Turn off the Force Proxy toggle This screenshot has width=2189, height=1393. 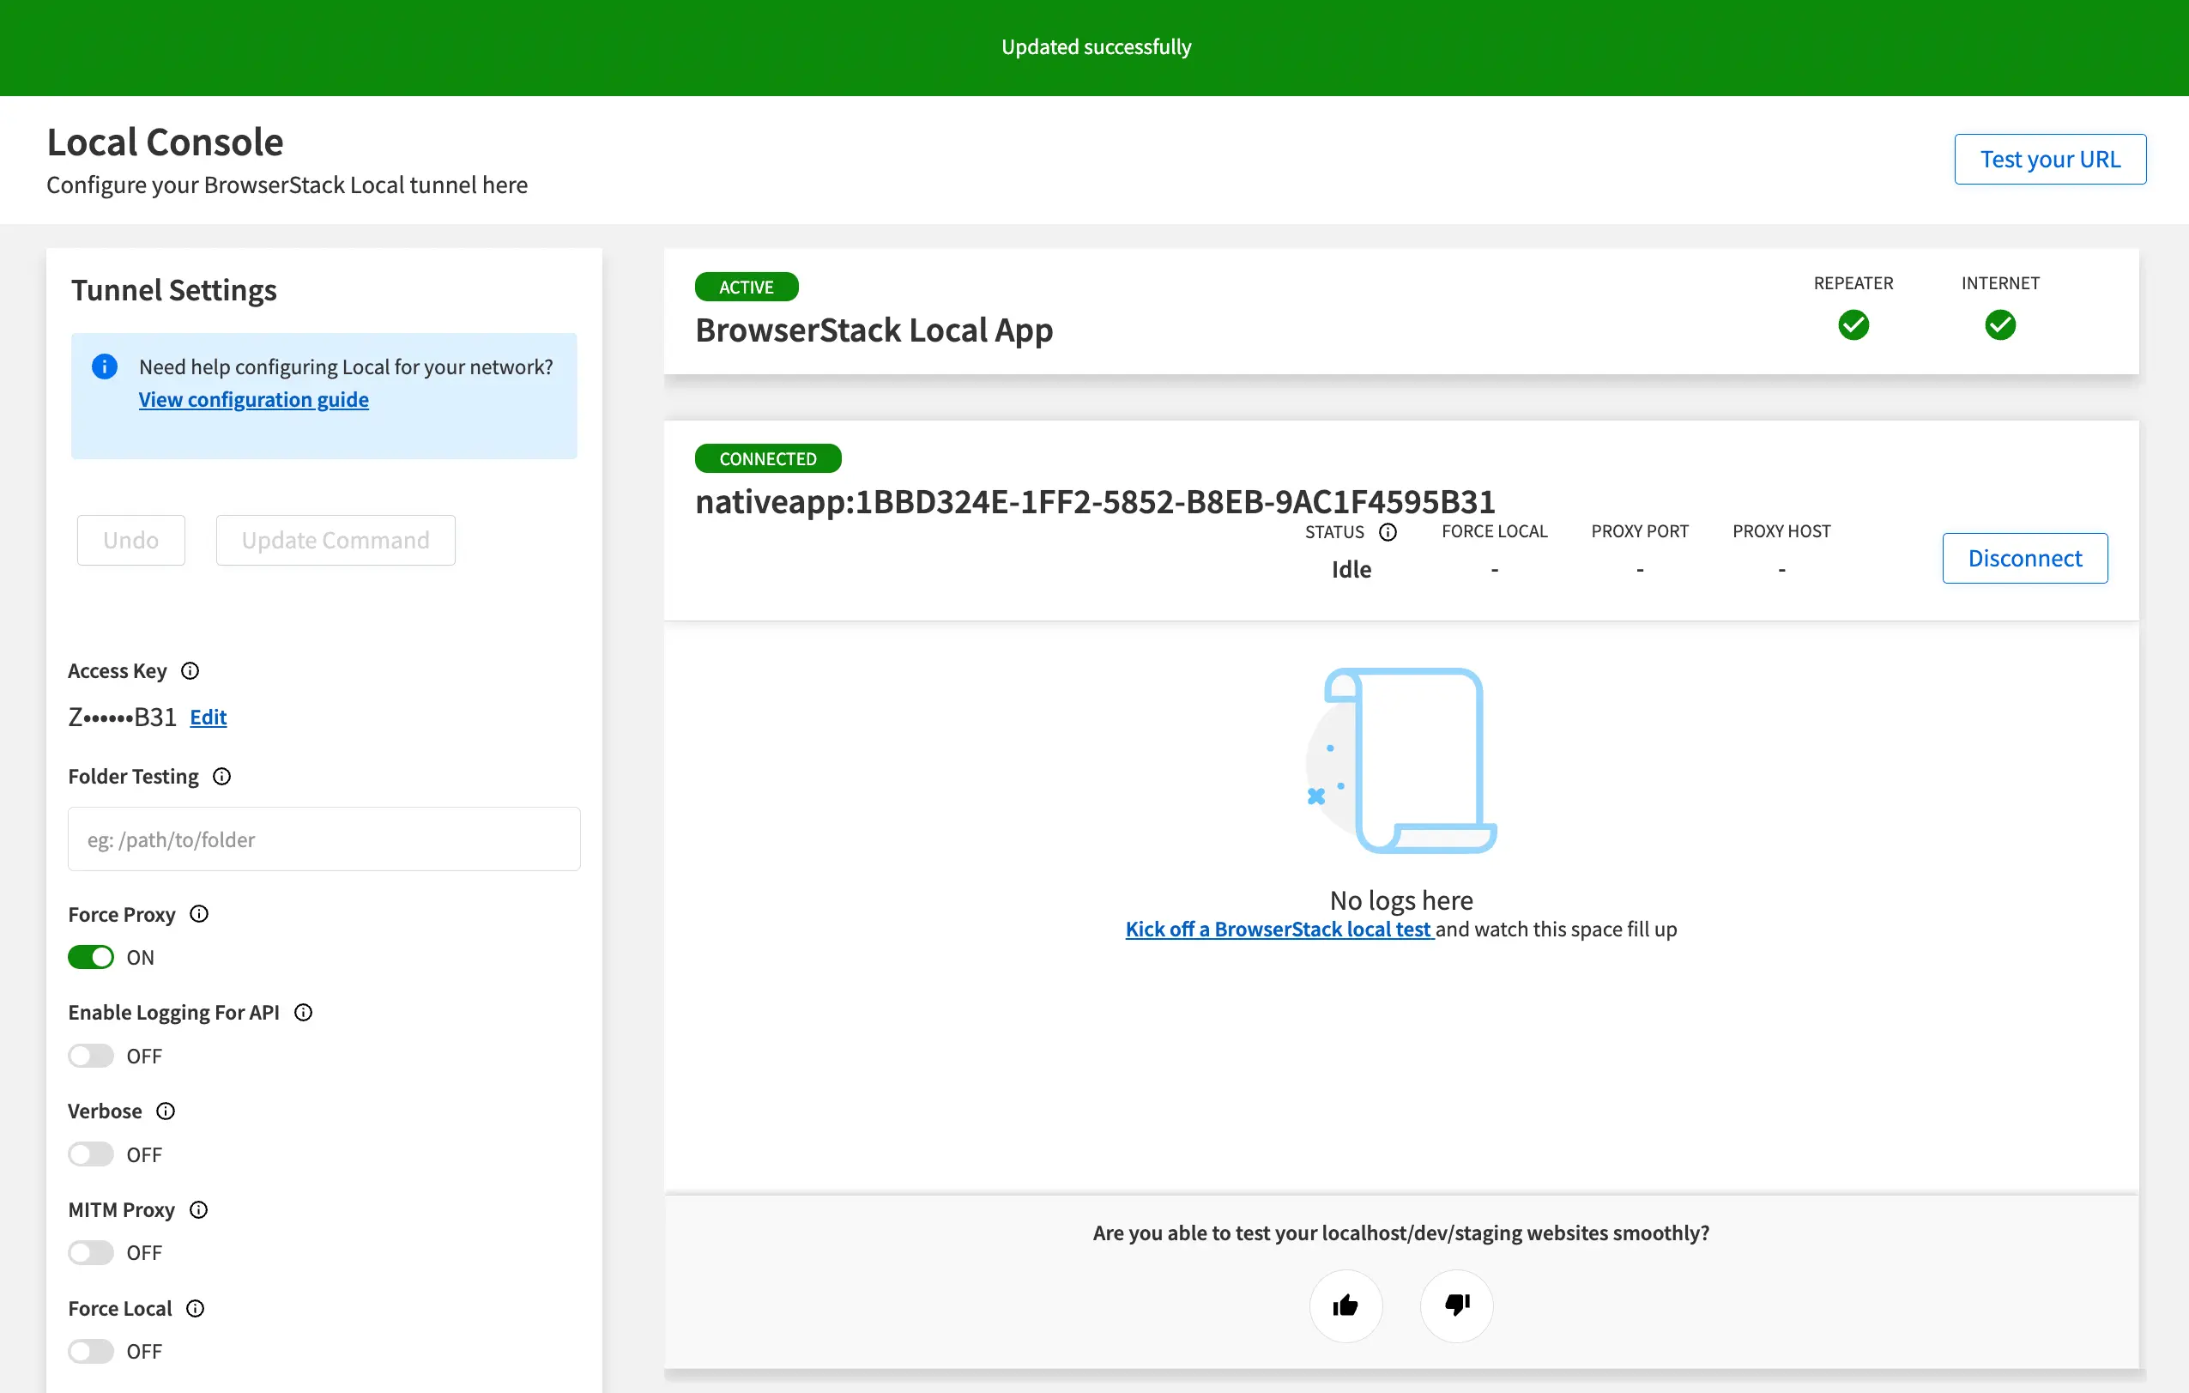pos(91,958)
